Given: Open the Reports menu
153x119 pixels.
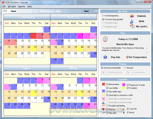Looking at the screenshot, I should tap(22, 6).
